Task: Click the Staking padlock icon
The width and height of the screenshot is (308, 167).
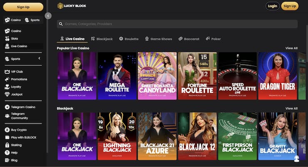Action: click(x=7, y=145)
